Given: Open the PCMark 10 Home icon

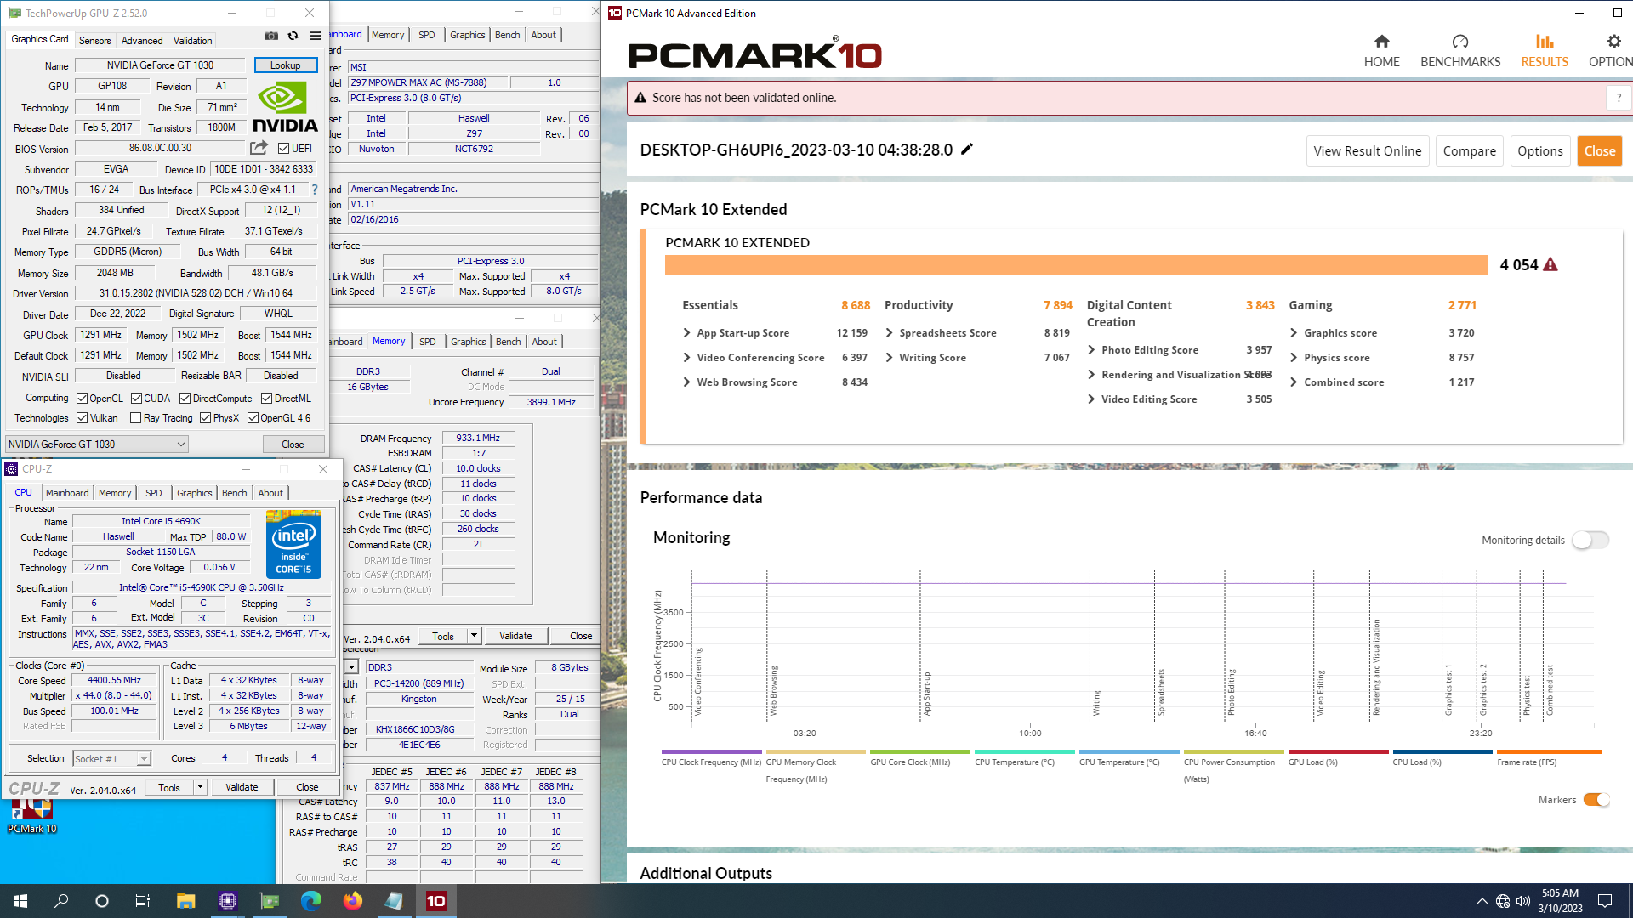Looking at the screenshot, I should 1381,42.
